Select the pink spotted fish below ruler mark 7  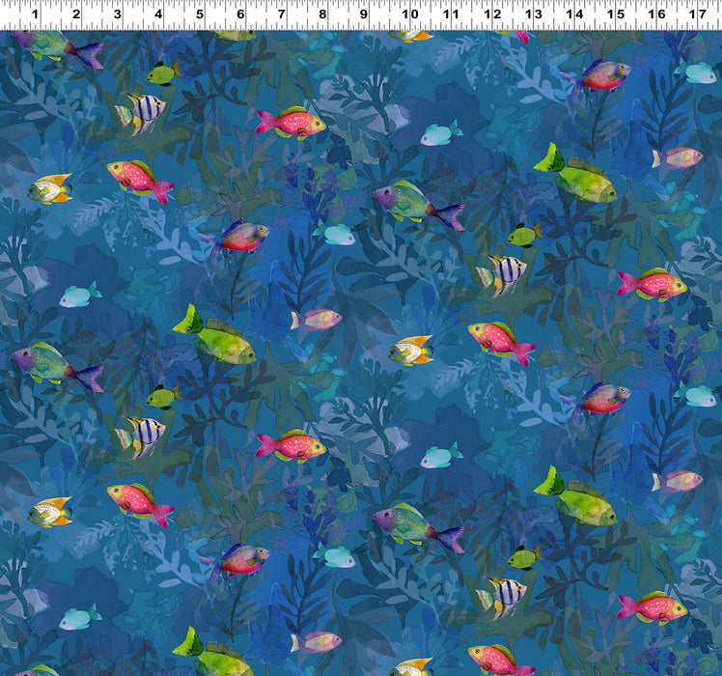(x=292, y=123)
